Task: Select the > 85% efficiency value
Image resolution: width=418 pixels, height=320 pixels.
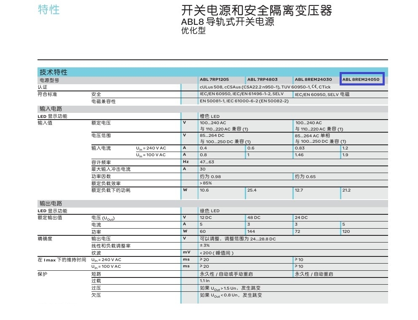Action: click(206, 183)
